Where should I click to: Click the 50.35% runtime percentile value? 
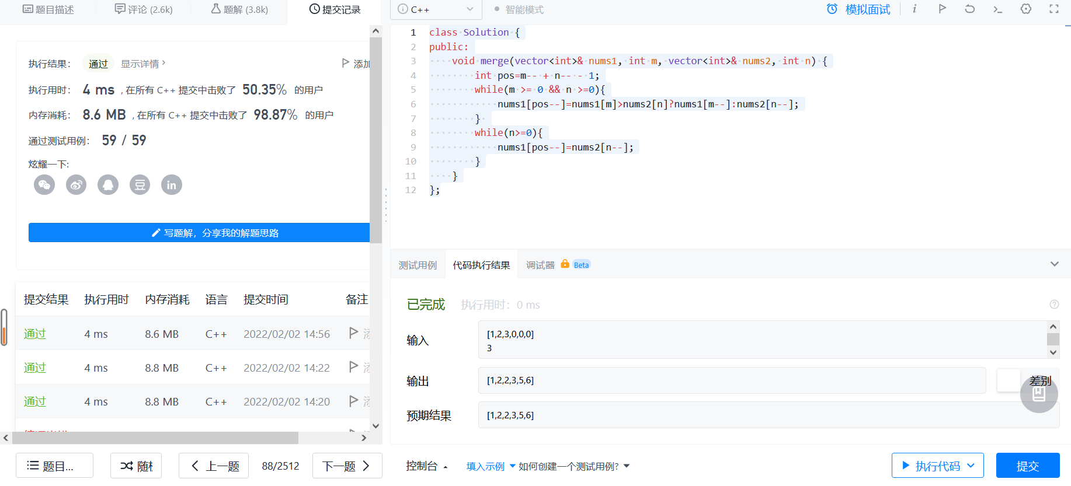click(x=265, y=89)
